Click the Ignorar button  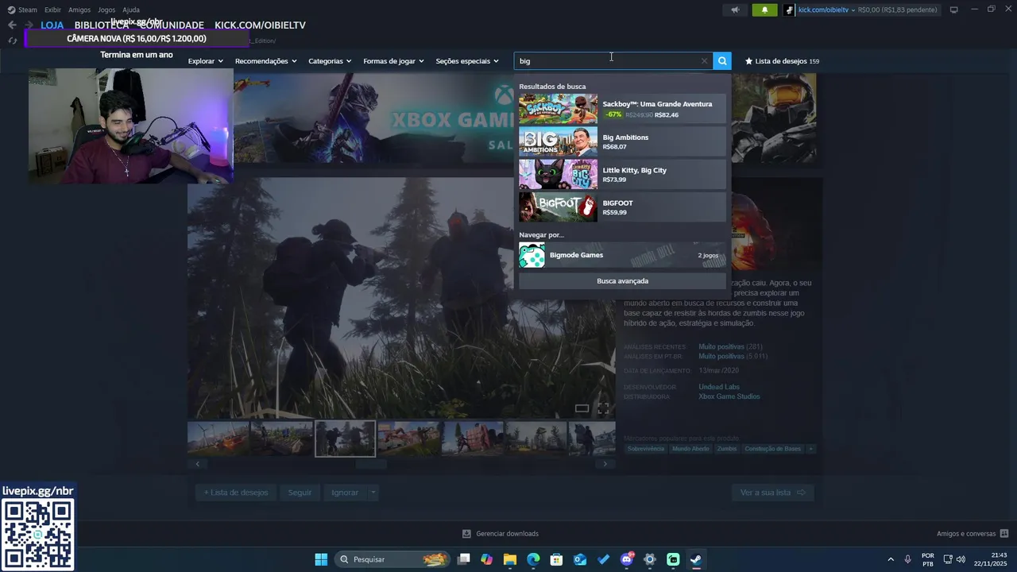click(345, 493)
